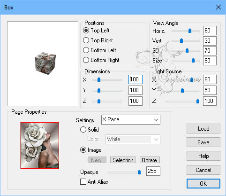Click the 3D box preview image
226x196 pixels.
pos(45,63)
